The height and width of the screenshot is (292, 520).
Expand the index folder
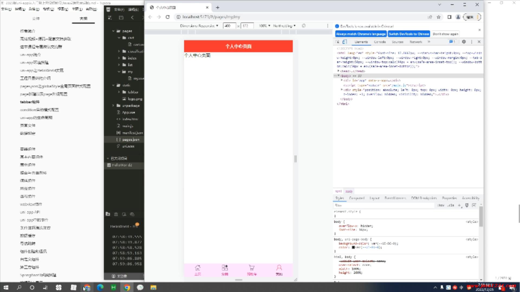[x=119, y=58]
